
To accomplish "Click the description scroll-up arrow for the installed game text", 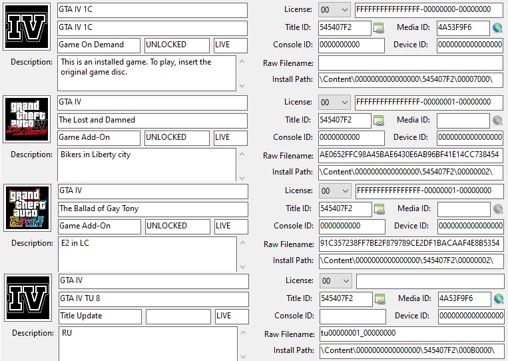I will coord(242,61).
